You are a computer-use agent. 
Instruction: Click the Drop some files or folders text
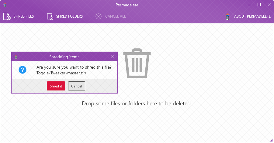(137, 104)
